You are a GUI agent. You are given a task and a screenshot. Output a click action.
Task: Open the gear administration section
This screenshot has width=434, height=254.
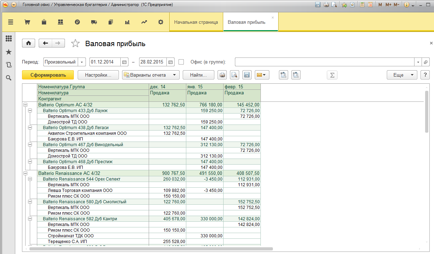coord(161,22)
